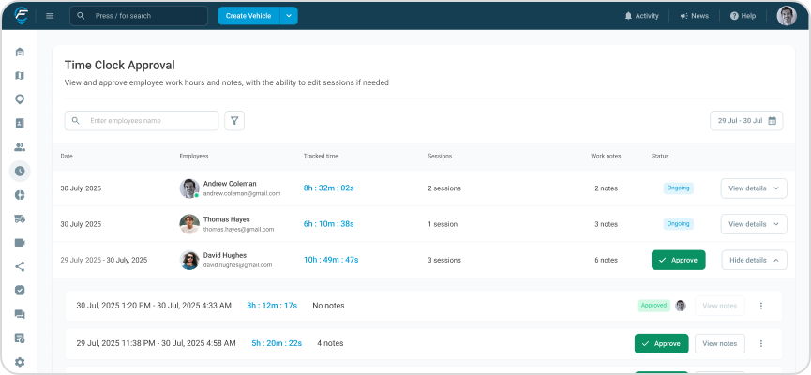Viewport: 811px width, 375px height.
Task: Select the location pin sidebar icon
Action: pyautogui.click(x=20, y=99)
